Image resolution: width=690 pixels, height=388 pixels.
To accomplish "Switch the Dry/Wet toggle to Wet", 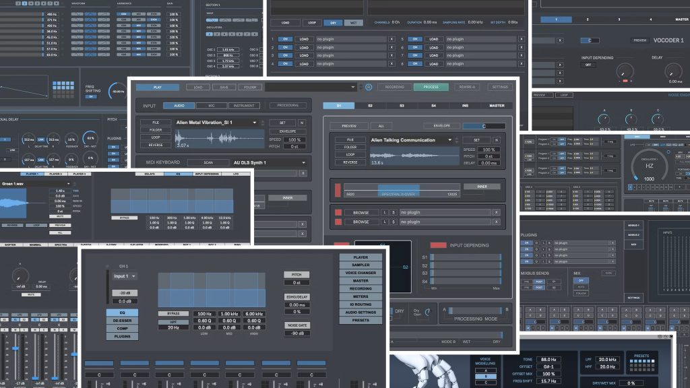I will [354, 22].
